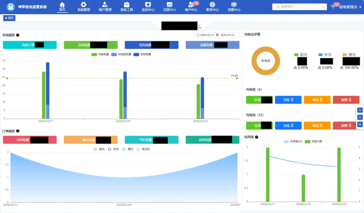Open the 系统工具 briefcase icon

tap(127, 5)
